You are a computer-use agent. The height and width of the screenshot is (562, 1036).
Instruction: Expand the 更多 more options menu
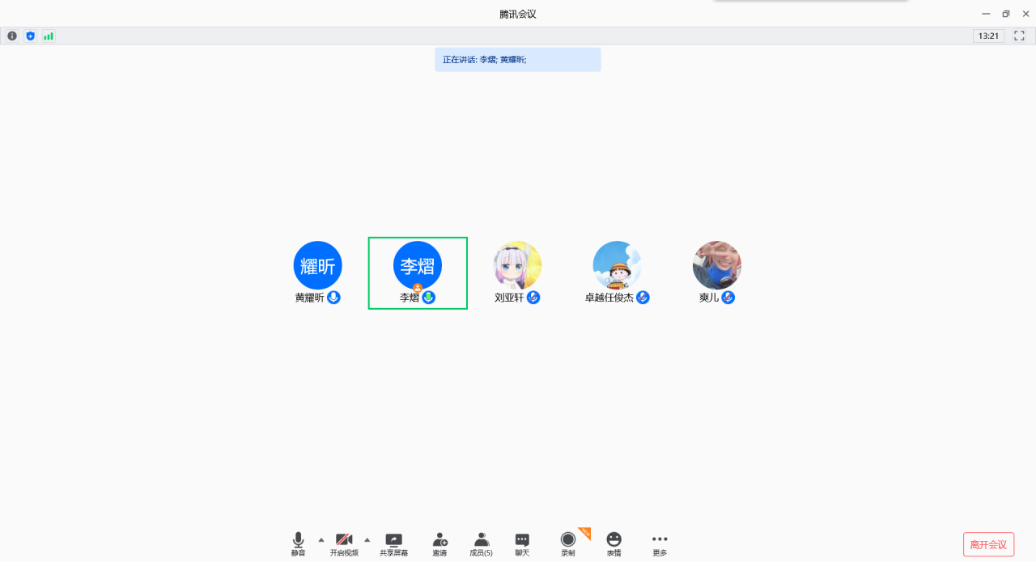(x=660, y=543)
